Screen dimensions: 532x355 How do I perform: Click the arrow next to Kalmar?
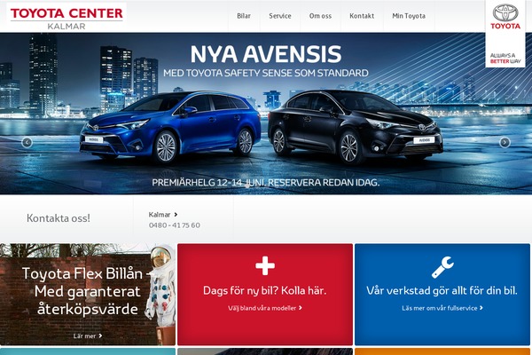176,215
